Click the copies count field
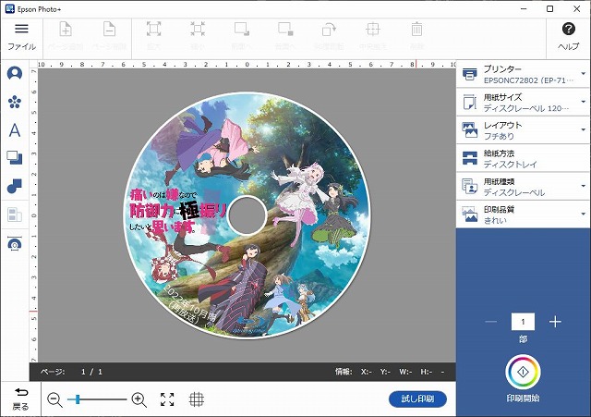Screen dimensions: 591x417 tap(523, 322)
